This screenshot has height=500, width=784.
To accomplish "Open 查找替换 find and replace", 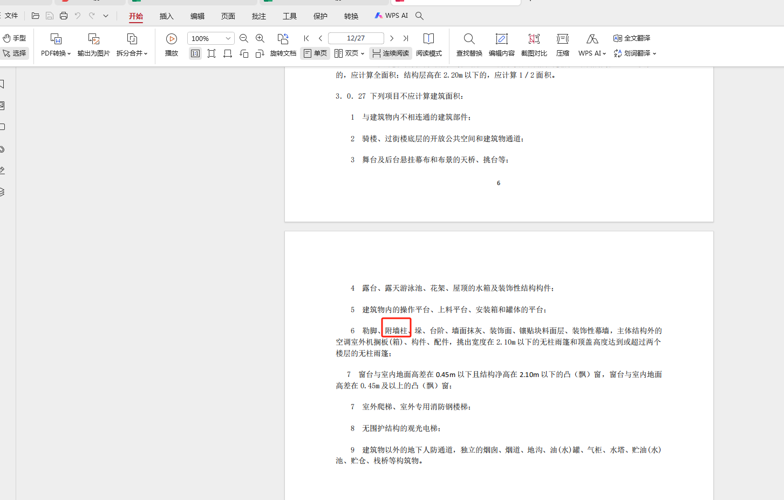I will tap(469, 45).
